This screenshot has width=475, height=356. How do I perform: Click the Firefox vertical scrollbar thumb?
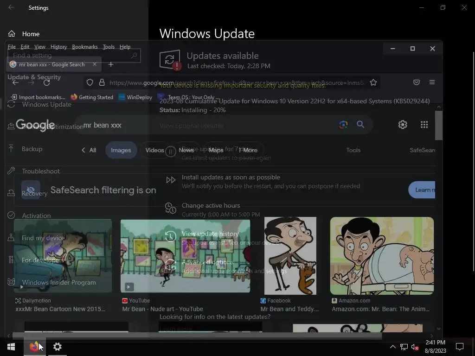[x=439, y=125]
